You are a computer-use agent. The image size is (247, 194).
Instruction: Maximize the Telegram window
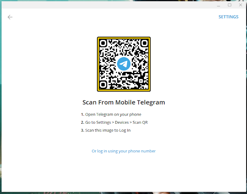coord(230,5)
